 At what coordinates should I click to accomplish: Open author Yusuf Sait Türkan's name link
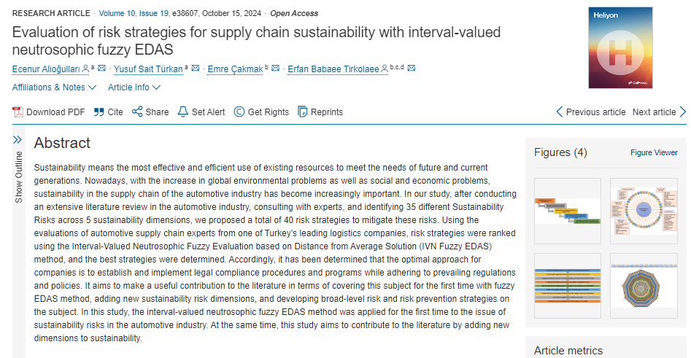[148, 69]
